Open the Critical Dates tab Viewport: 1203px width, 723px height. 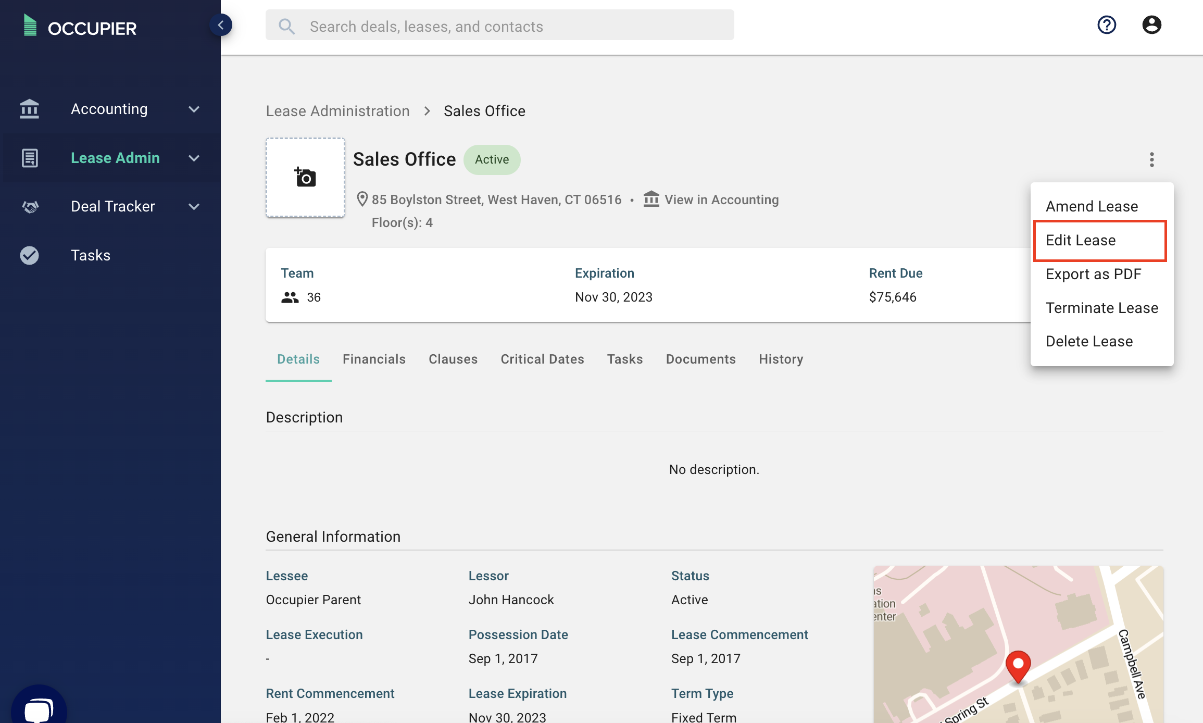coord(542,359)
